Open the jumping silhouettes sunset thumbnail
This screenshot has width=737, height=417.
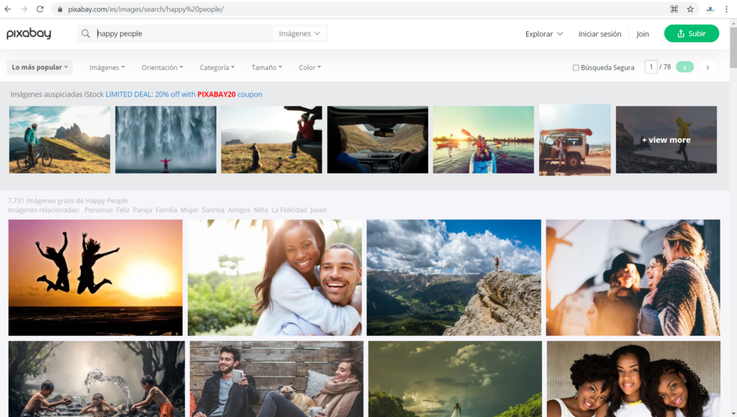point(96,277)
